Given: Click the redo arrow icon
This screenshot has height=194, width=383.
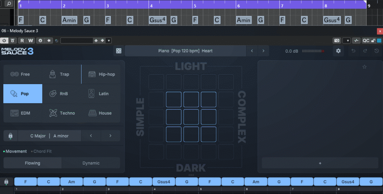Looking at the screenshot, I should [x=365, y=51].
